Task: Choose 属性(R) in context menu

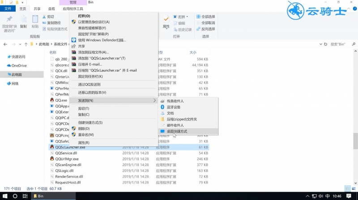Action: (114, 143)
